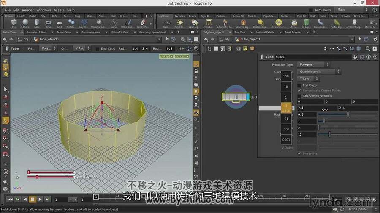Add a Sky Light
The image size is (380, 213).
[x=294, y=24]
